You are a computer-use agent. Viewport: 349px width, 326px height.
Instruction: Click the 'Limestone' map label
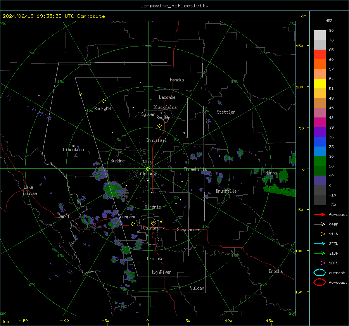coord(73,150)
